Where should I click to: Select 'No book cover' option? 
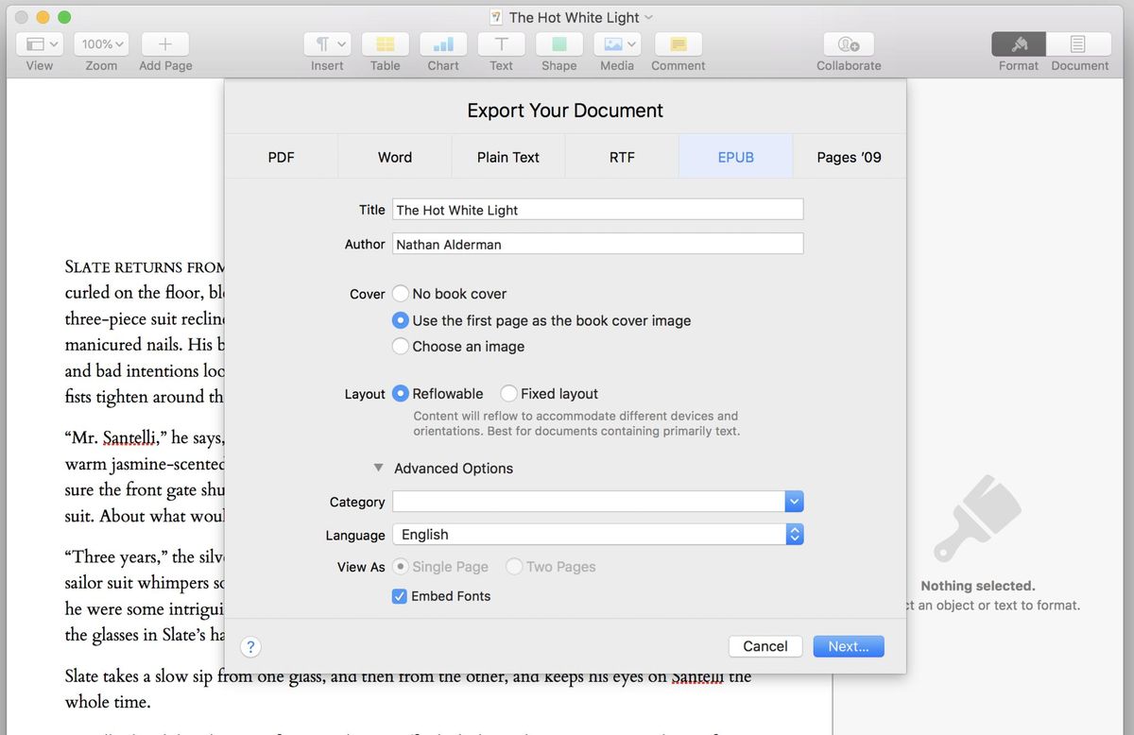coord(400,294)
